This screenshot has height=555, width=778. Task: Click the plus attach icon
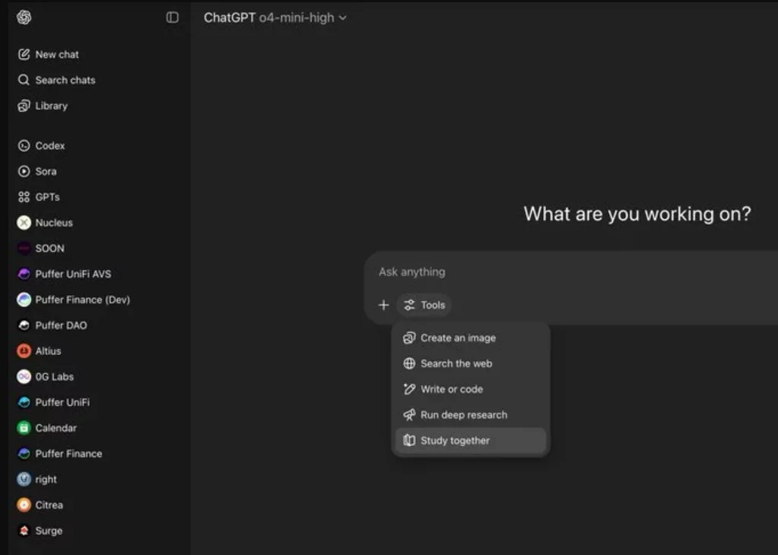[x=383, y=305]
